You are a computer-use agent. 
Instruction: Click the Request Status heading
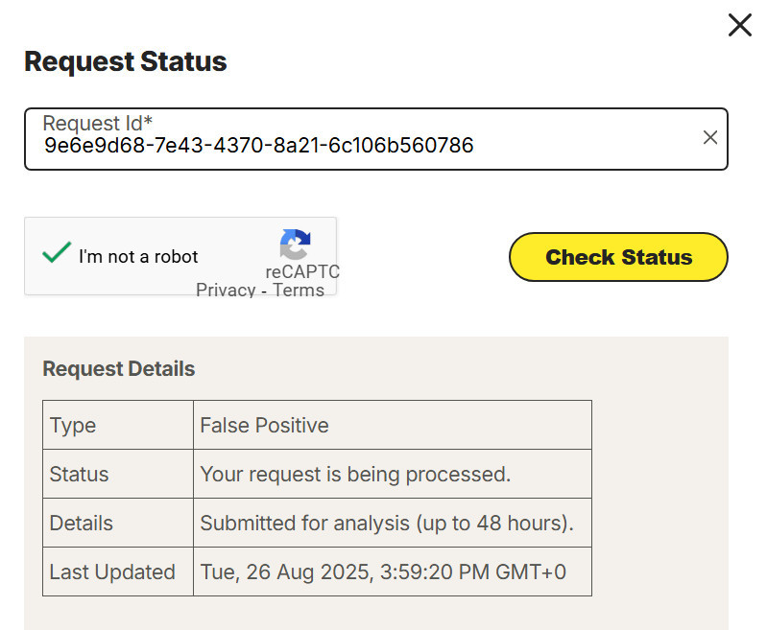[x=126, y=62]
